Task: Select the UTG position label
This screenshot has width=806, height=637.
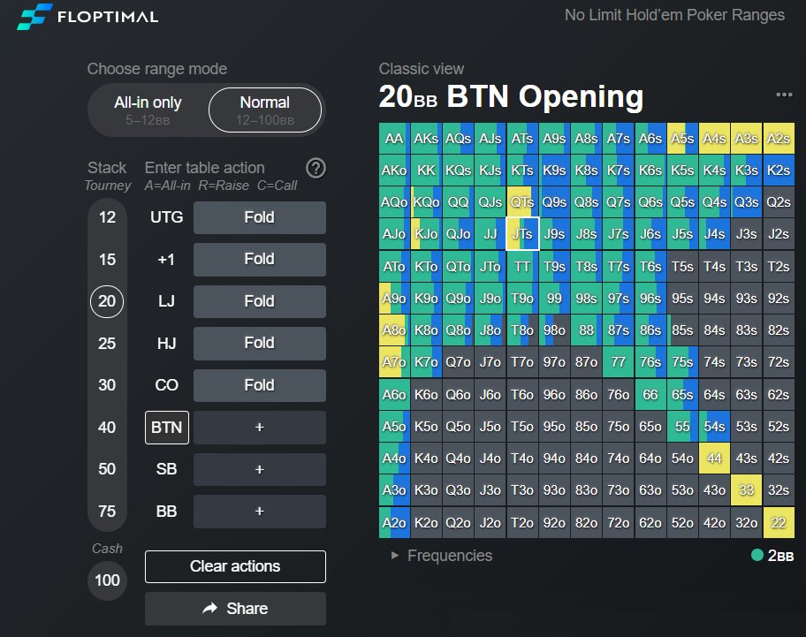Action: tap(166, 217)
